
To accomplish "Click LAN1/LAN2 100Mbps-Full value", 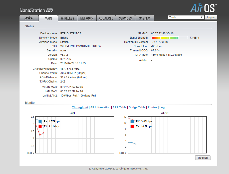I will 78,96.
